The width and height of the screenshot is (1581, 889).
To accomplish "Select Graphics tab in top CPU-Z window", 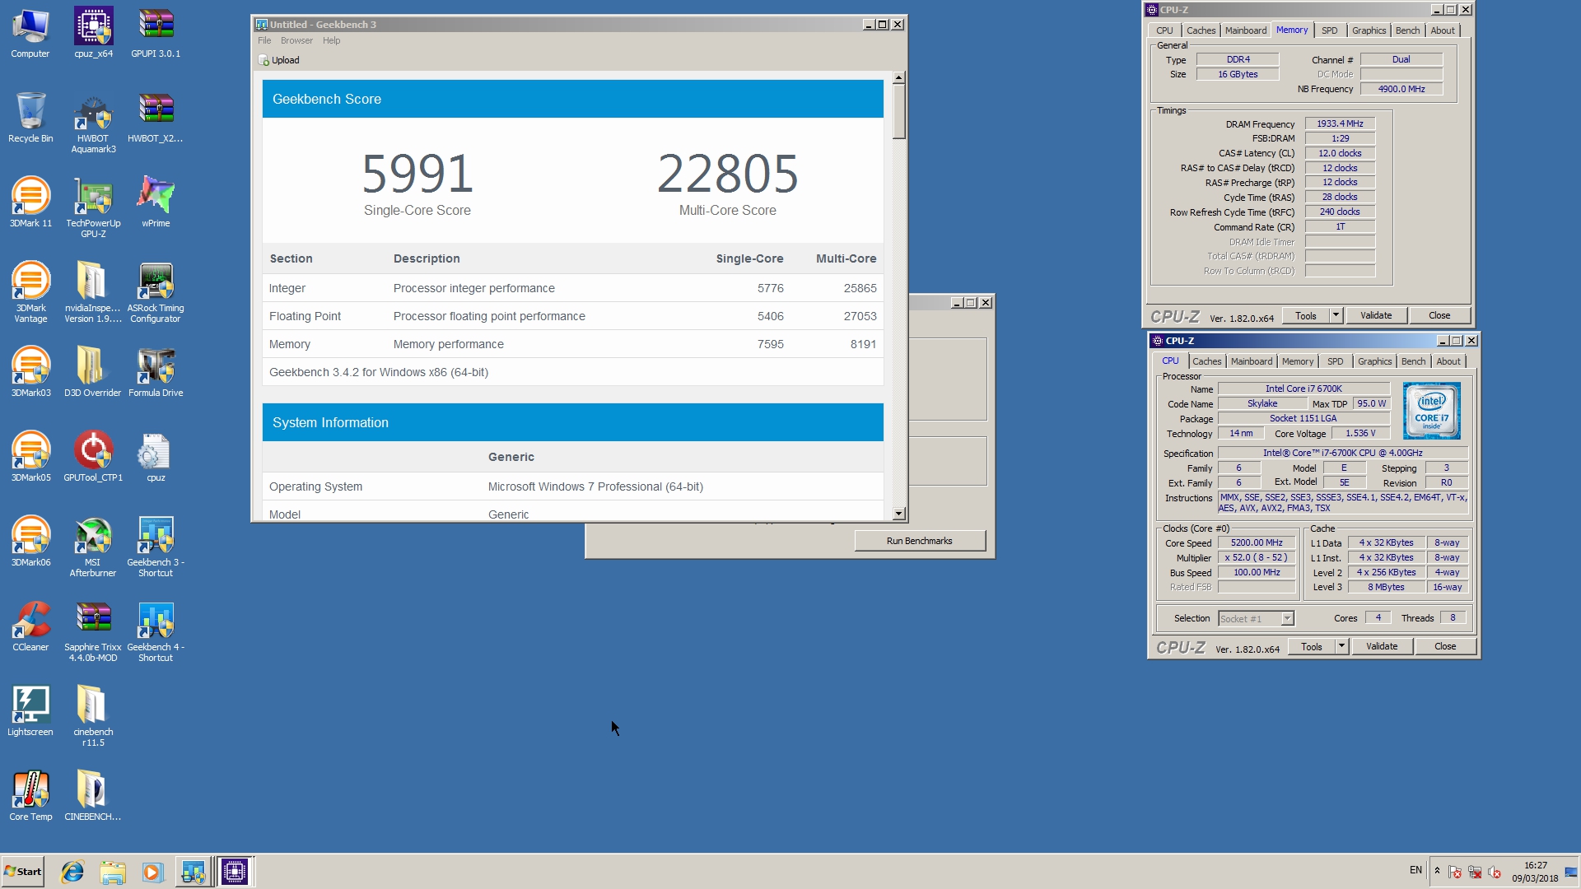I will tap(1369, 30).
